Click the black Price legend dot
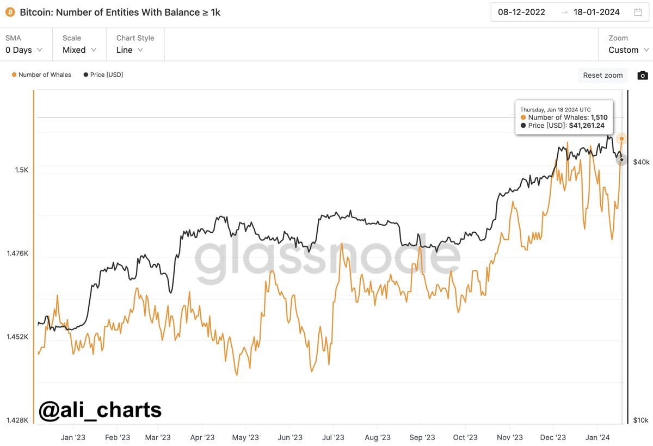Image resolution: width=653 pixels, height=446 pixels. coord(86,75)
